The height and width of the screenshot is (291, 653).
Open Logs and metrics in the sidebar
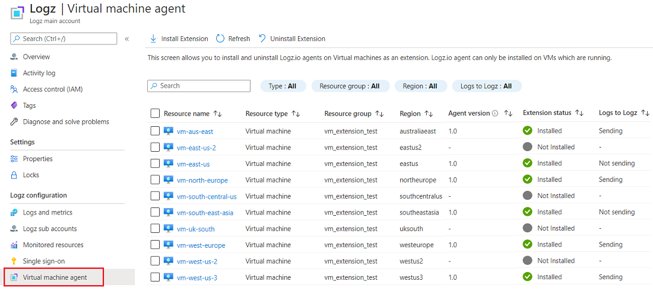pyautogui.click(x=47, y=212)
